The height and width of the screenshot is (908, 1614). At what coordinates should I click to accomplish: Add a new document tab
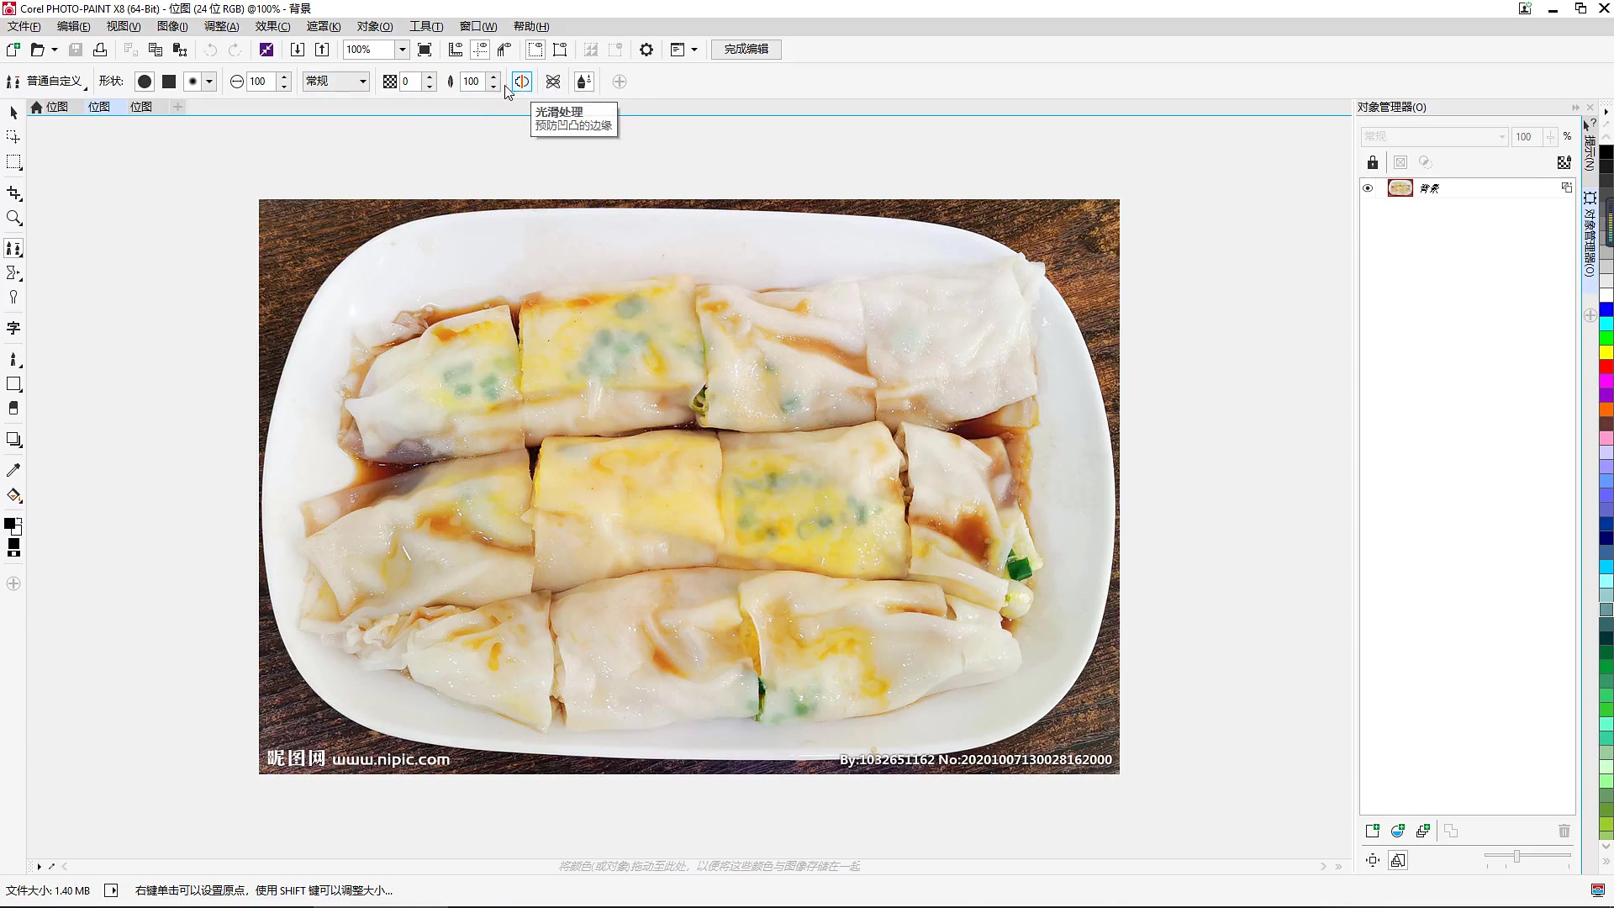pos(177,107)
